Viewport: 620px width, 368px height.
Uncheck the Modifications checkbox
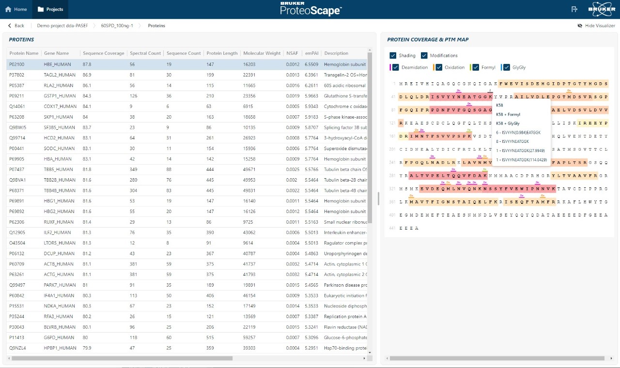(424, 56)
